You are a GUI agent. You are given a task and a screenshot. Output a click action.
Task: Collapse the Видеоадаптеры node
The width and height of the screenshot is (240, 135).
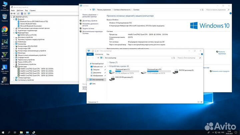pyautogui.click(x=14, y=33)
